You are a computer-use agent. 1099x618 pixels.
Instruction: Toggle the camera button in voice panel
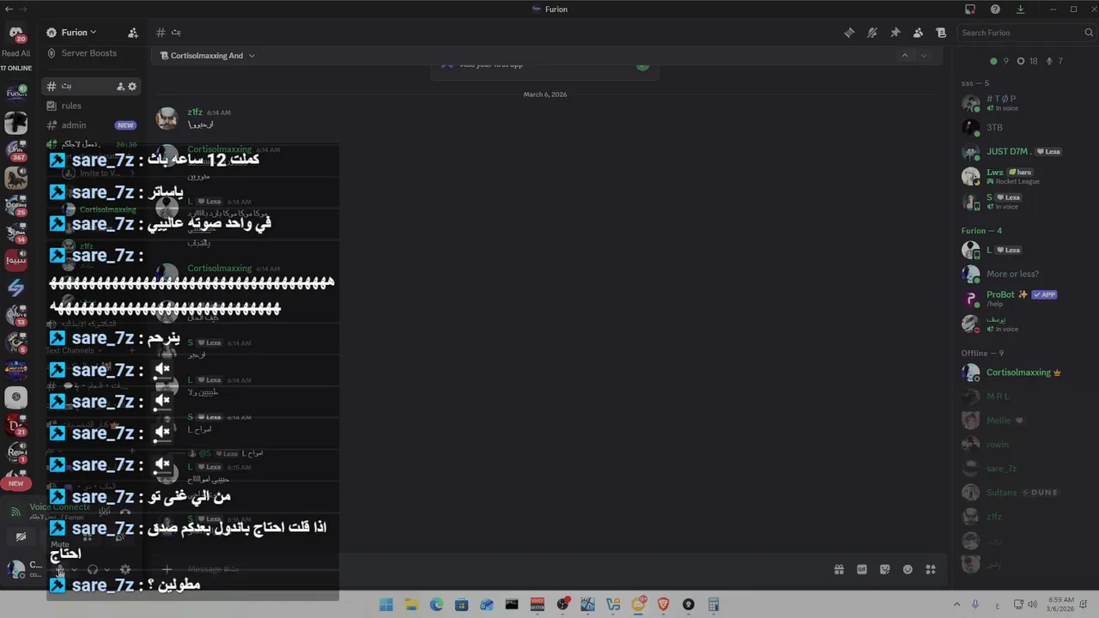coord(21,537)
